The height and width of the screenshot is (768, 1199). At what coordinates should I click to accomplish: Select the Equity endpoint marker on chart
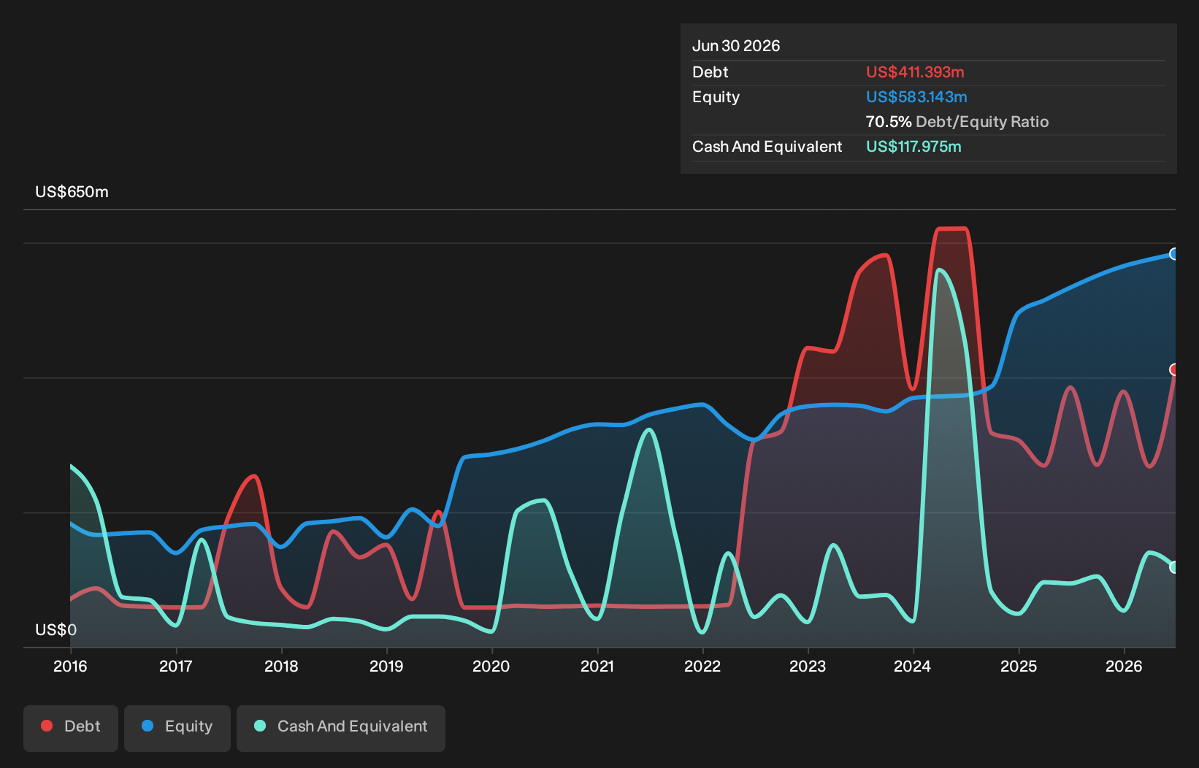point(1174,254)
